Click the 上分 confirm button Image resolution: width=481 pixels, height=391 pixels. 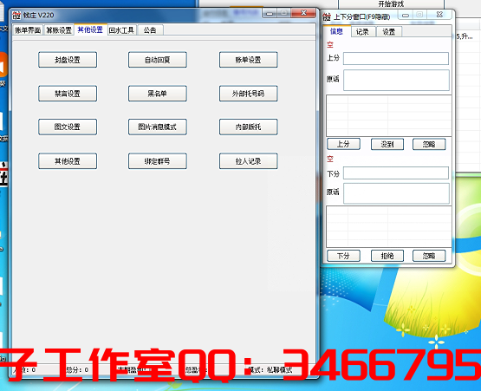click(343, 144)
